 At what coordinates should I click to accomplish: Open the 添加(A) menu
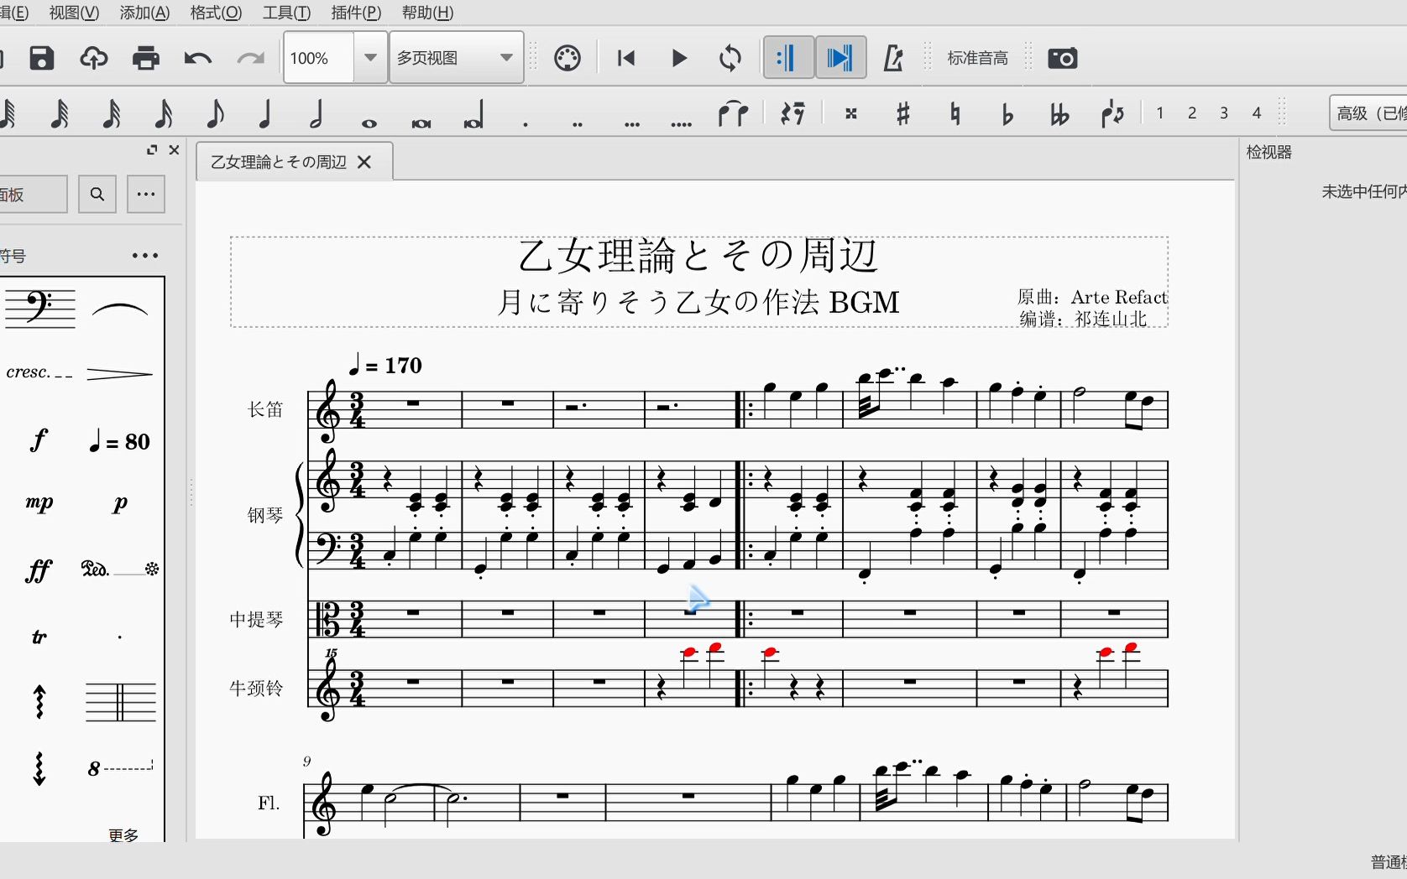pyautogui.click(x=144, y=13)
